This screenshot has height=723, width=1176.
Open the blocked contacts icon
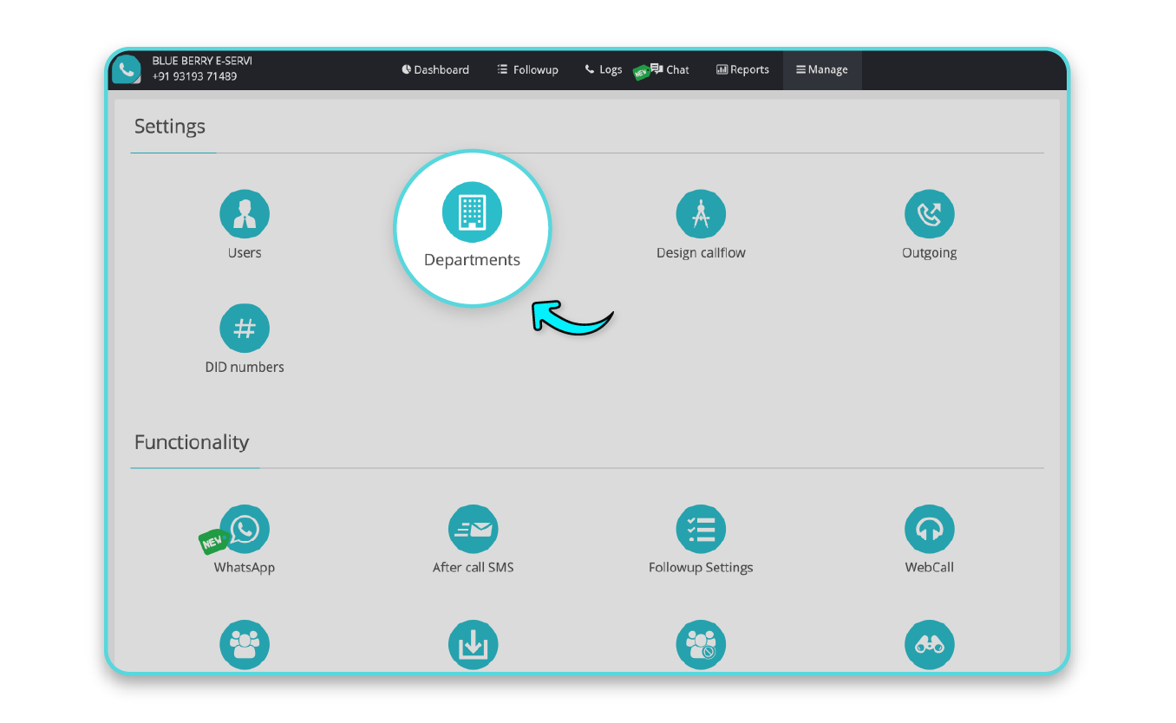(x=701, y=644)
